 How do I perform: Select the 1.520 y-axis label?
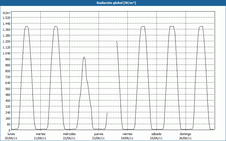coord(6,17)
